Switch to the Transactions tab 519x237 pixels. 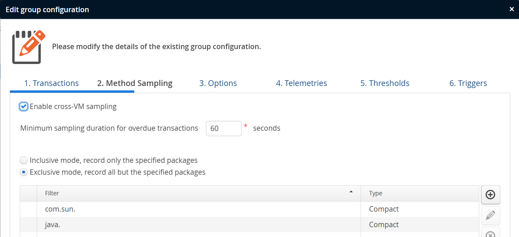[x=51, y=83]
